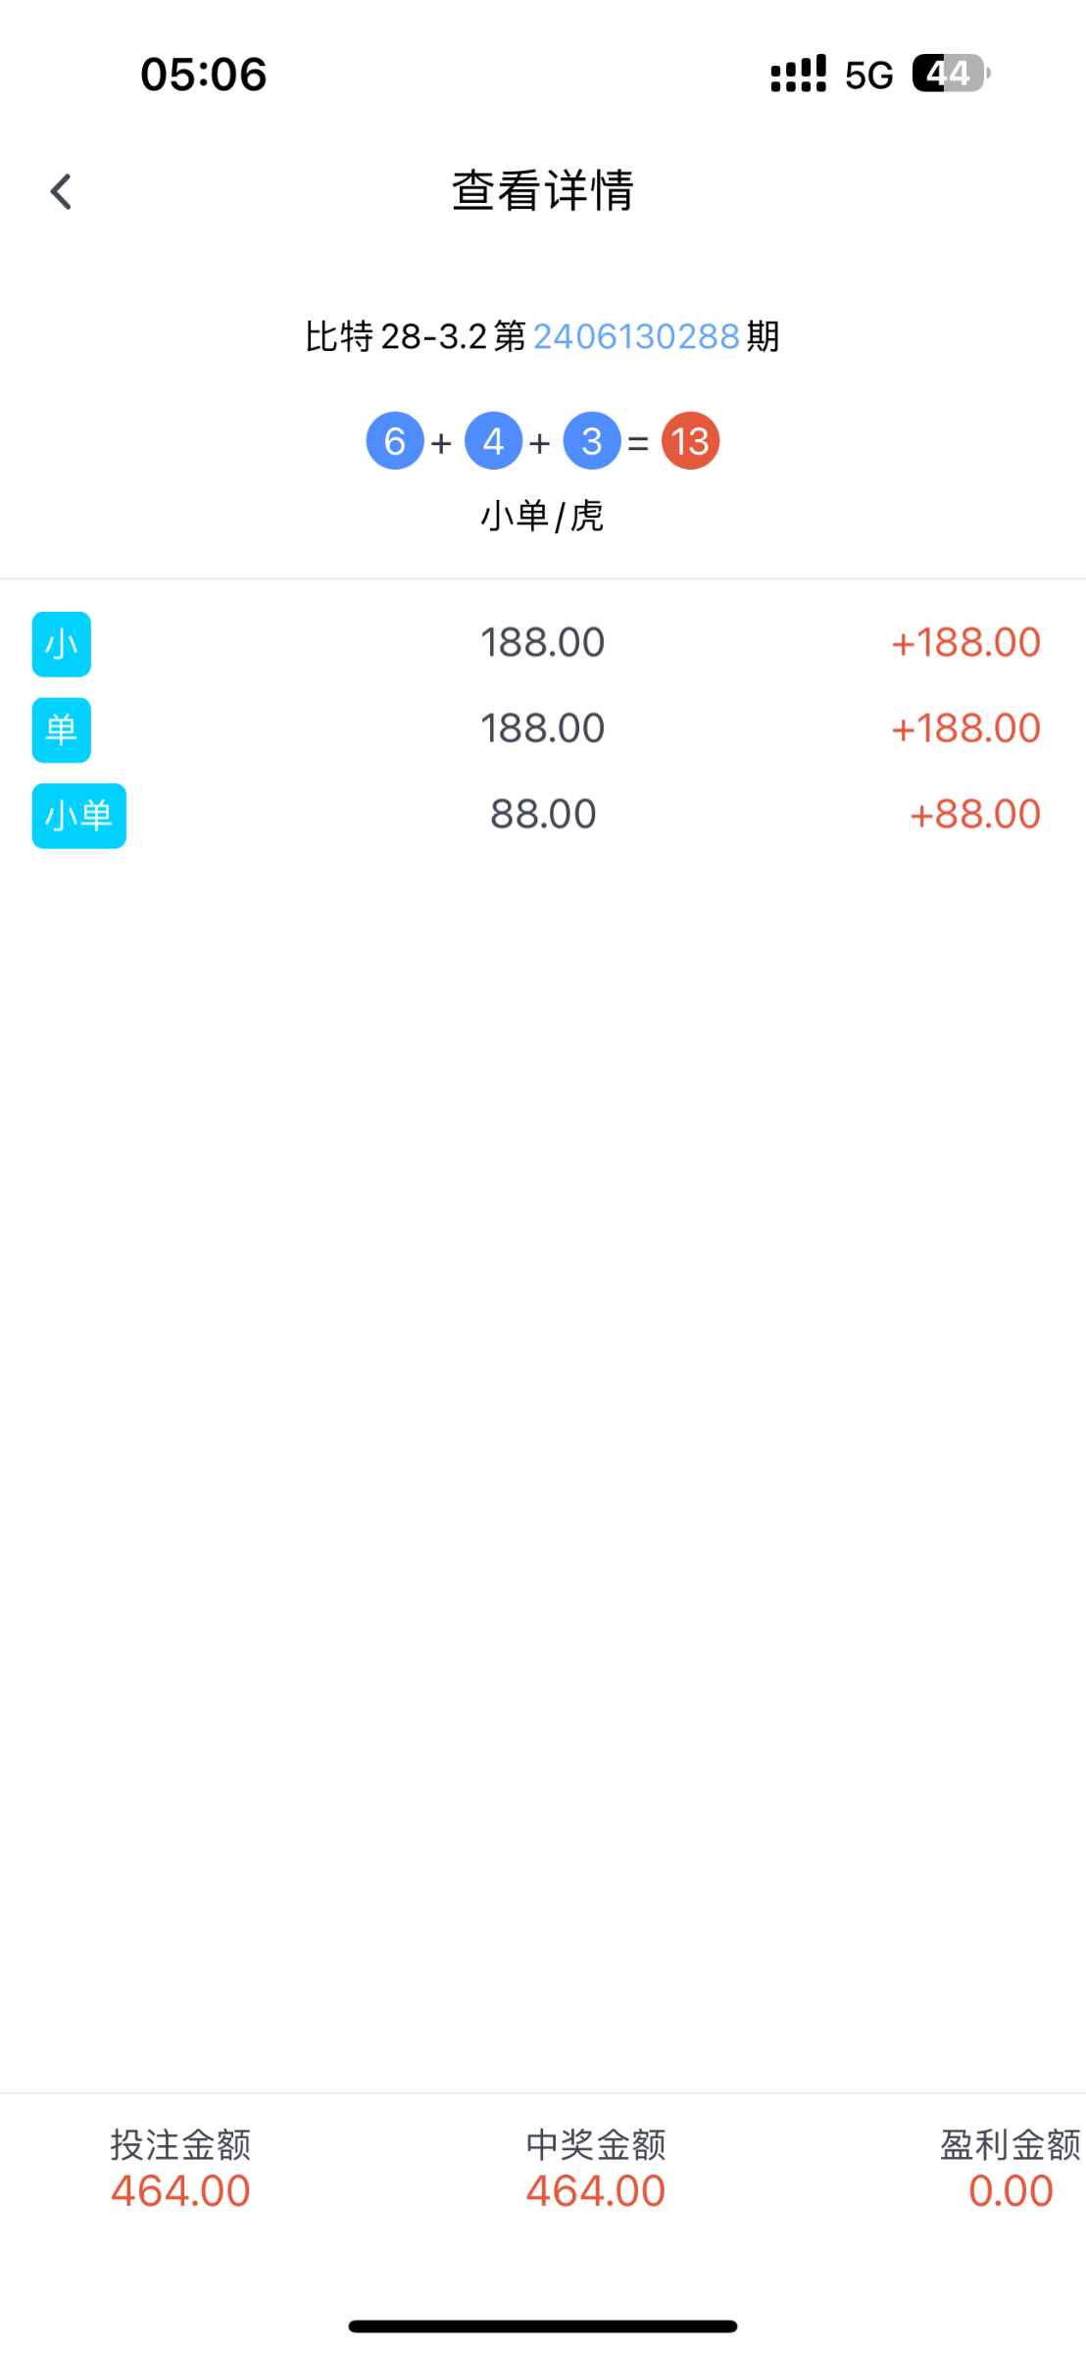Tap the cyan 小单 bet tag
This screenshot has height=2353, width=1086.
tap(78, 816)
